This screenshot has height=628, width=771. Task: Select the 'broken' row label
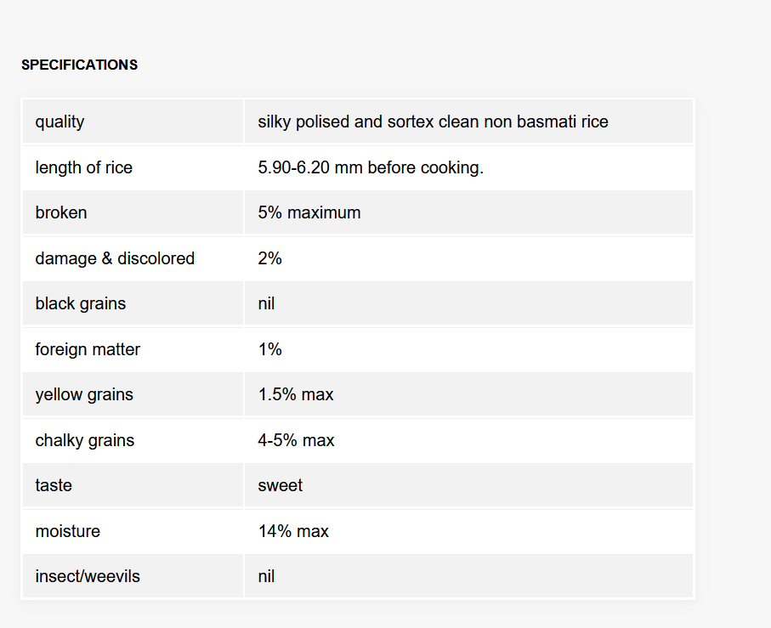(x=61, y=212)
